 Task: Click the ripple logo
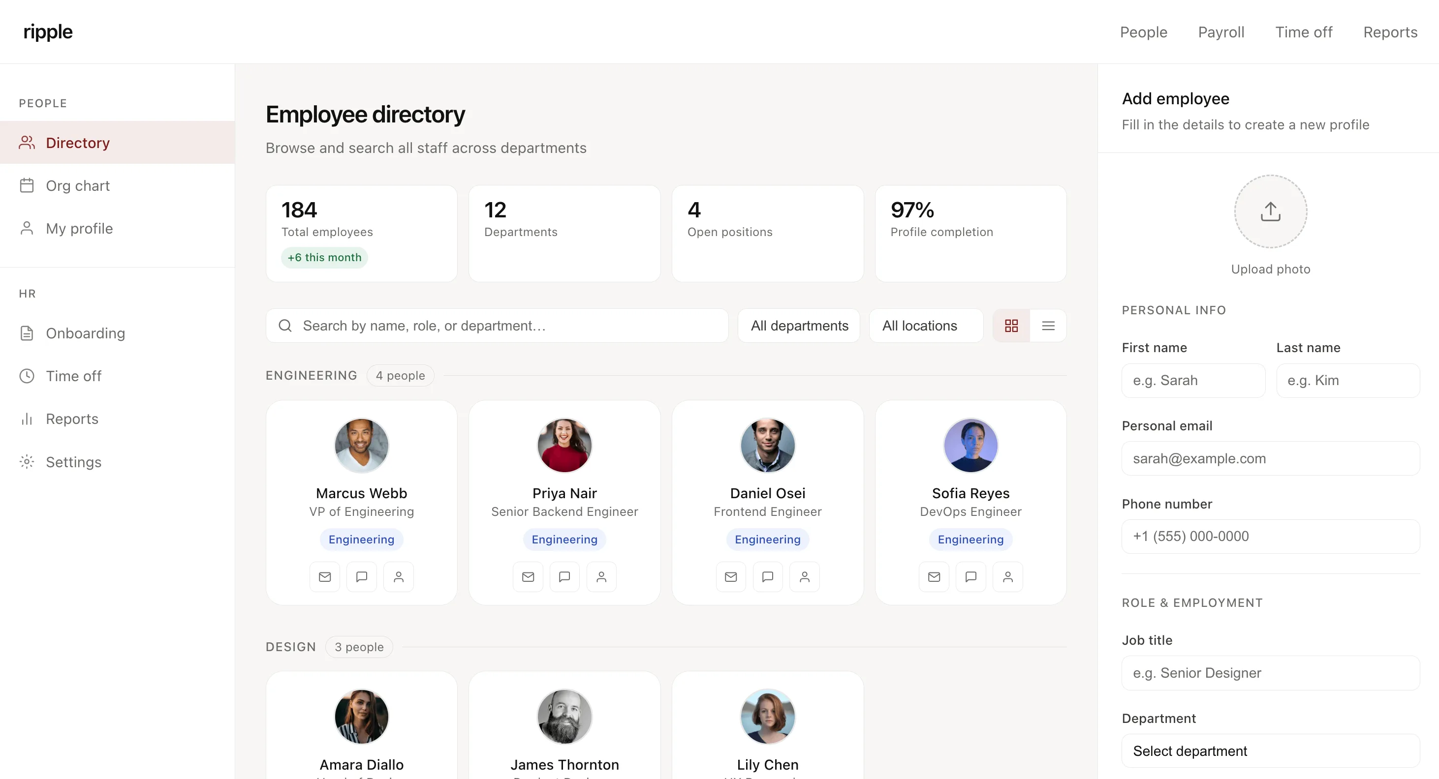click(x=48, y=32)
